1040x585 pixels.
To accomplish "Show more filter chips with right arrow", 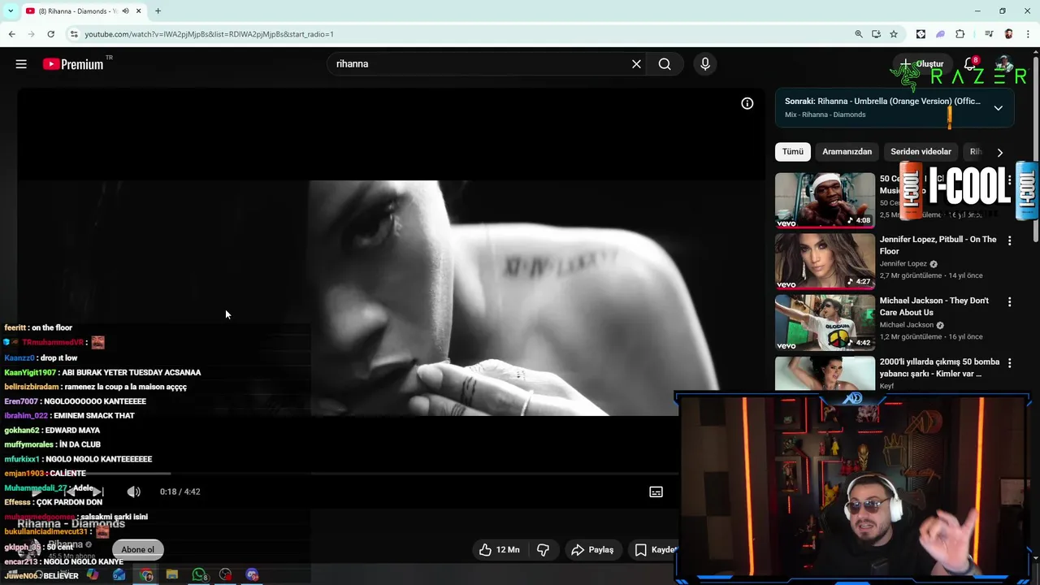I will pos(999,152).
